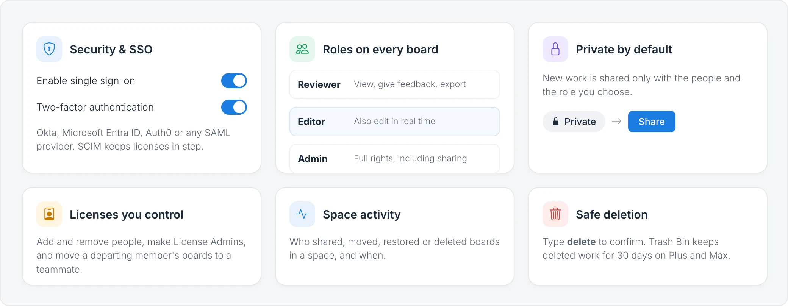Click the Private by default heading
This screenshot has width=788, height=306.
point(624,49)
